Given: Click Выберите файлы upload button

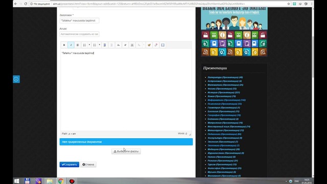Looking at the screenshot, I should tap(126, 151).
